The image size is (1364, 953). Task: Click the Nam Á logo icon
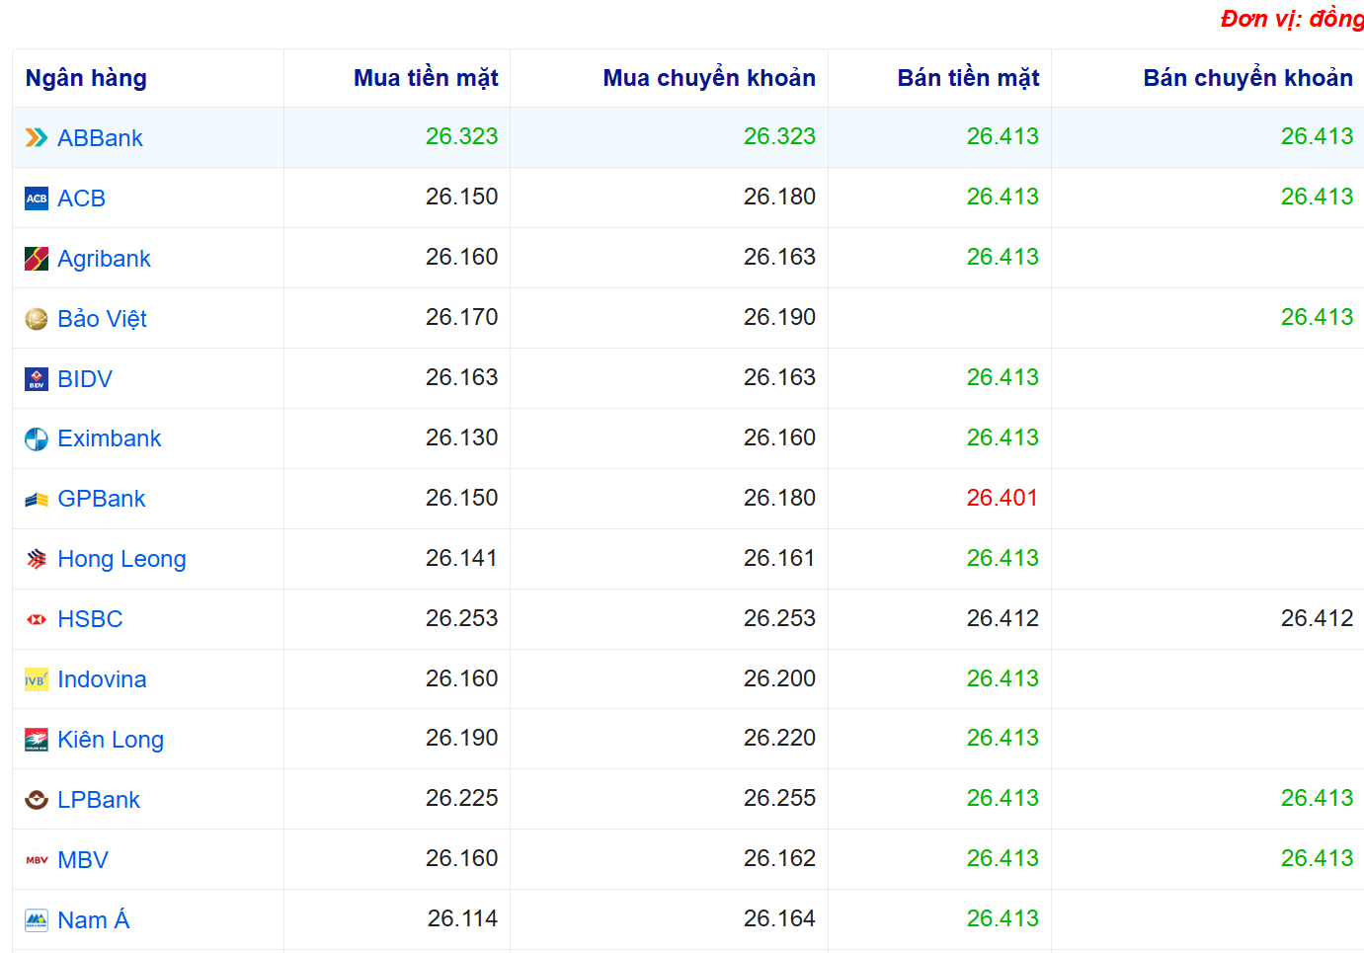pos(37,920)
